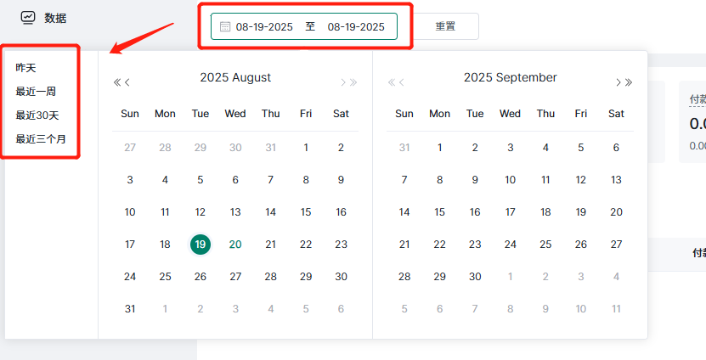Click the end date 08-19-2025 field
This screenshot has height=360, width=706.
tap(356, 27)
